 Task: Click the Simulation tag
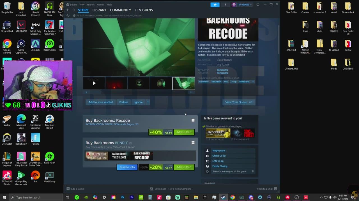pos(216,82)
